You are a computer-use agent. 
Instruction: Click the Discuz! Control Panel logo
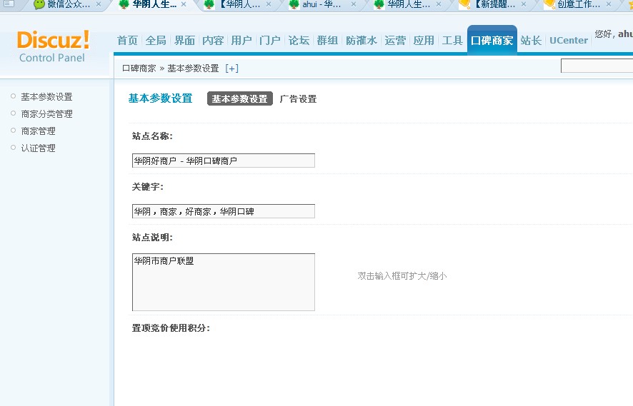point(53,46)
